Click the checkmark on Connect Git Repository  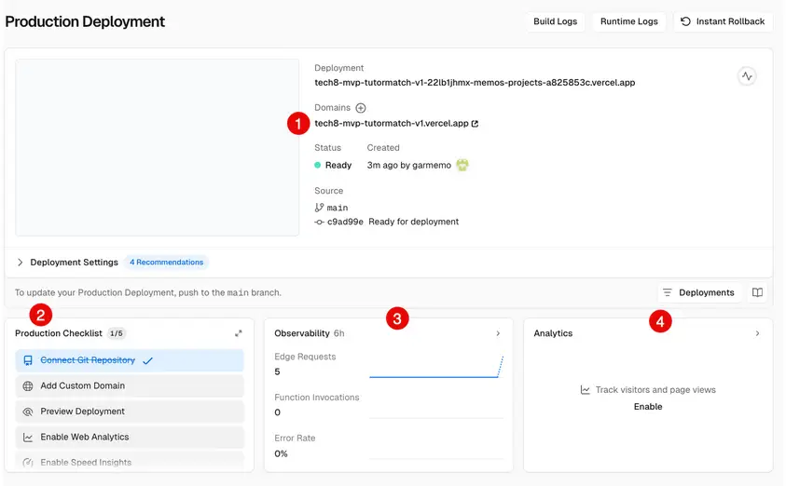[x=147, y=361]
